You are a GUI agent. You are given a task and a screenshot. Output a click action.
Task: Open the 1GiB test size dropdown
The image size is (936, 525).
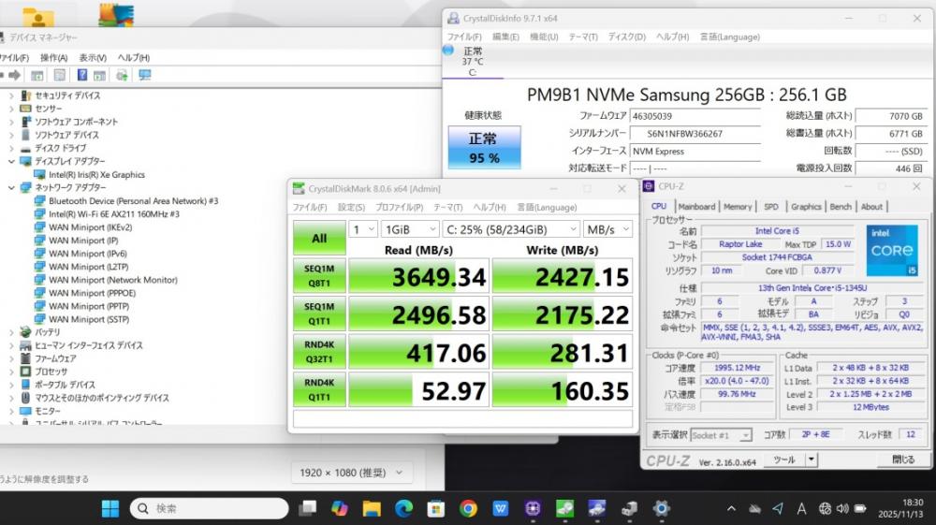pos(409,228)
